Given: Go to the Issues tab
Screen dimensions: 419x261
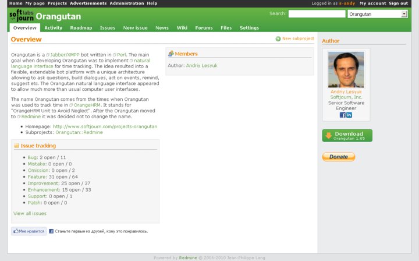Looking at the screenshot, I should (x=108, y=28).
